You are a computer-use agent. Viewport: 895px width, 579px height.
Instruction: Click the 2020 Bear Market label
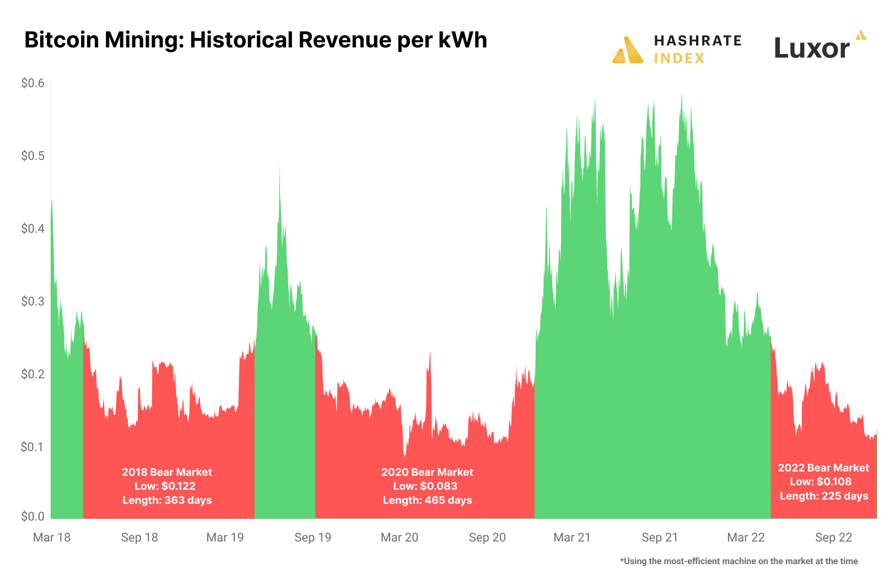(427, 472)
